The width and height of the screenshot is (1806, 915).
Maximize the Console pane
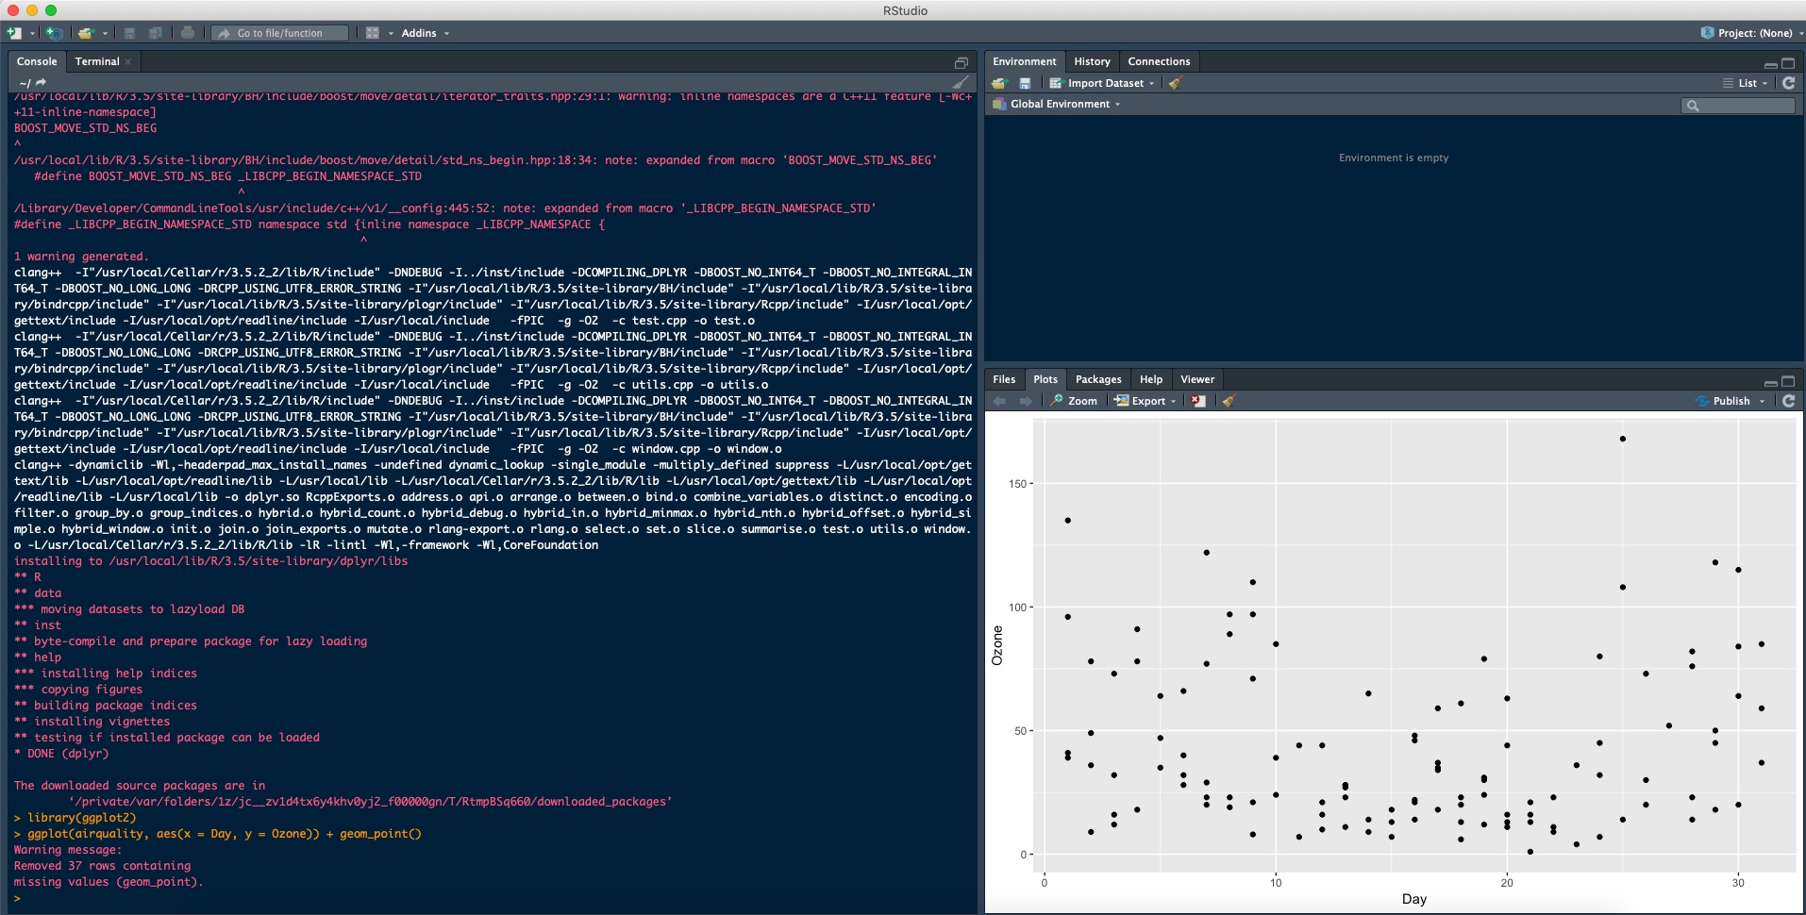(962, 62)
